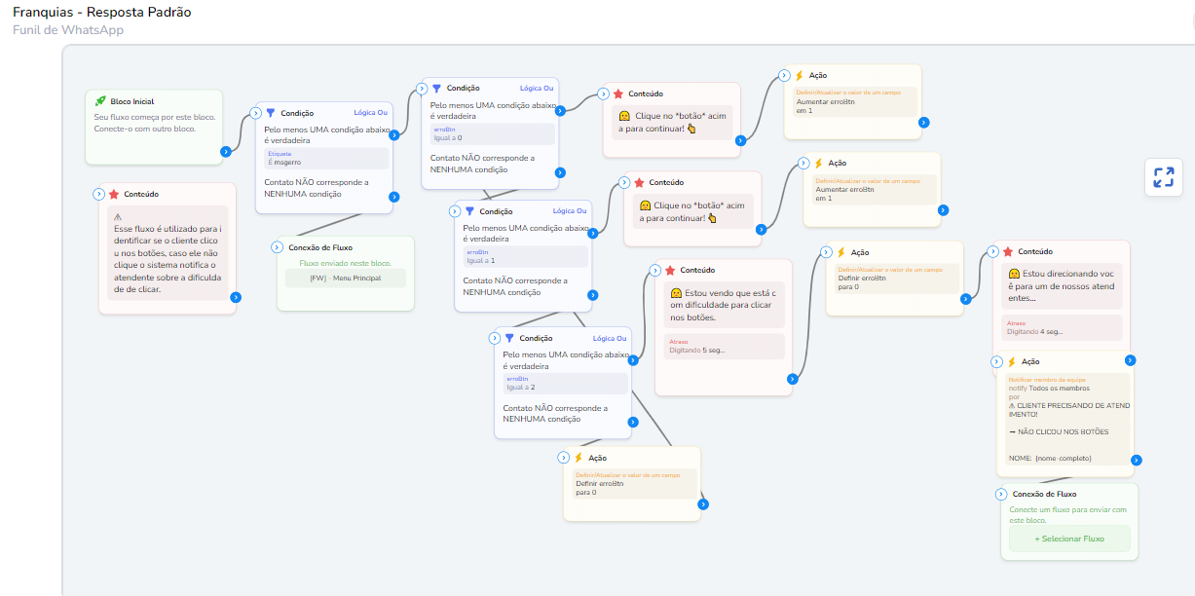Click star icon of 'Estou direcionando você' content block
Screen dimensions: 1195x596
(x=1008, y=252)
